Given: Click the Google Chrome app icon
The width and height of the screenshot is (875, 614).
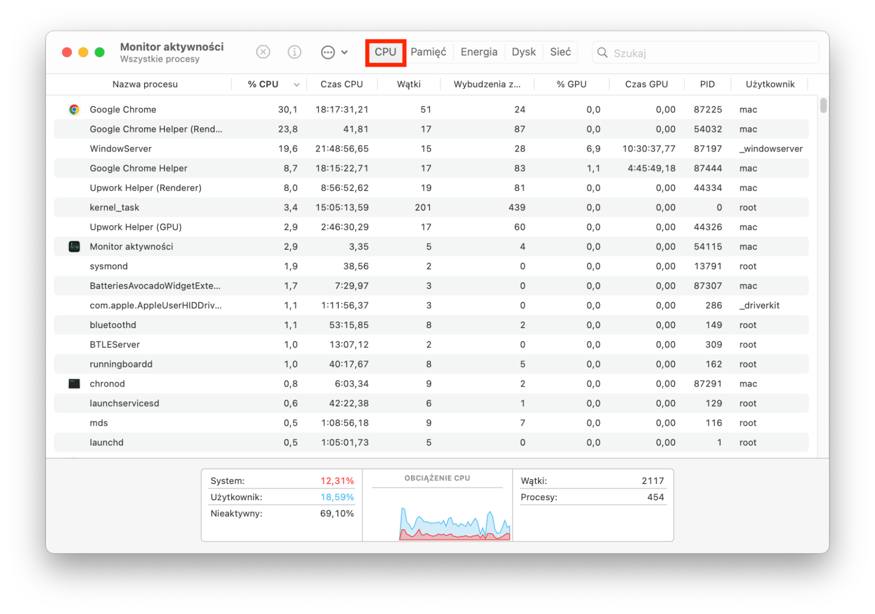Looking at the screenshot, I should pyautogui.click(x=74, y=109).
